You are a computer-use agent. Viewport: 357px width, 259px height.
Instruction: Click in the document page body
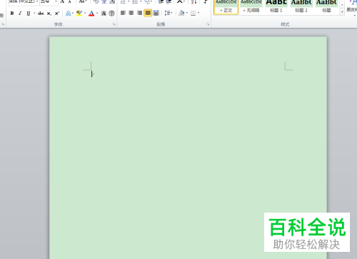point(188,148)
